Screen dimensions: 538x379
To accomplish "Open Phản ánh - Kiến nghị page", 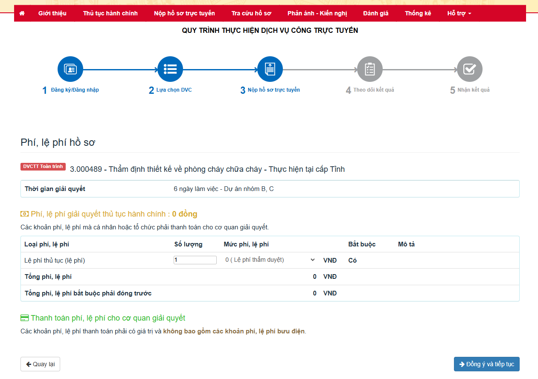I will tap(317, 13).
